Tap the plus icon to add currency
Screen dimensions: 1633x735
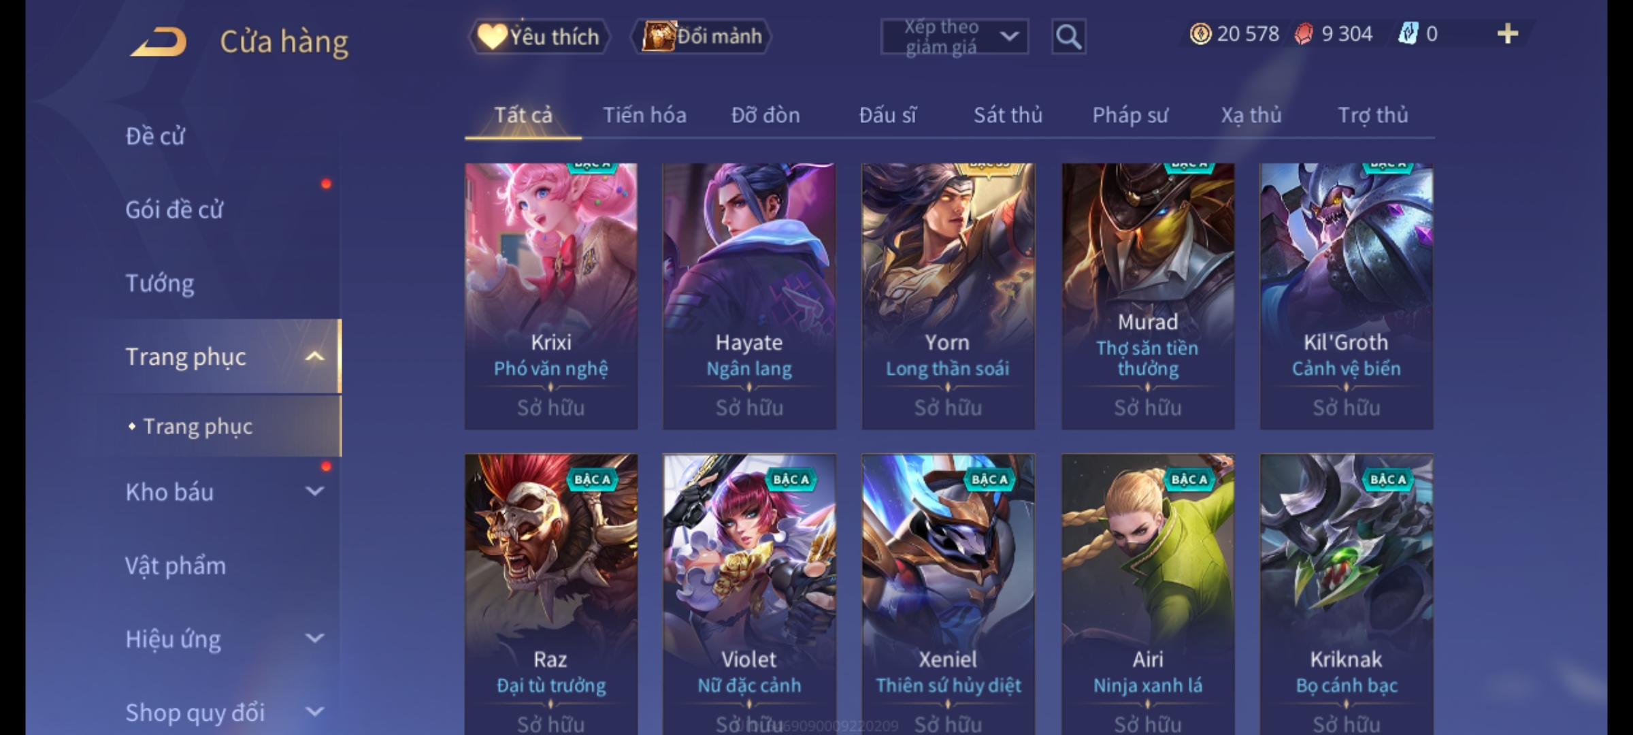point(1508,34)
